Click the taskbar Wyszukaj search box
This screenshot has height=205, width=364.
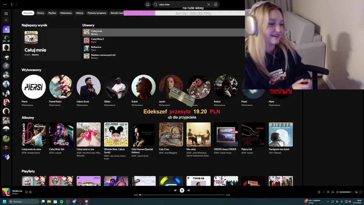24,202
